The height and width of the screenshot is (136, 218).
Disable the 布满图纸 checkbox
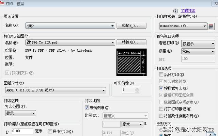point(87,107)
